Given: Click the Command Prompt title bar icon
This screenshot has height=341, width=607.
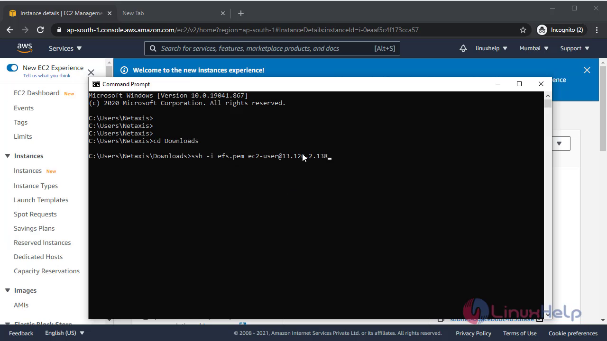Looking at the screenshot, I should (x=96, y=84).
